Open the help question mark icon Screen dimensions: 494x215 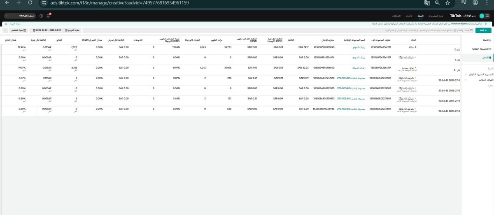(x=41, y=16)
